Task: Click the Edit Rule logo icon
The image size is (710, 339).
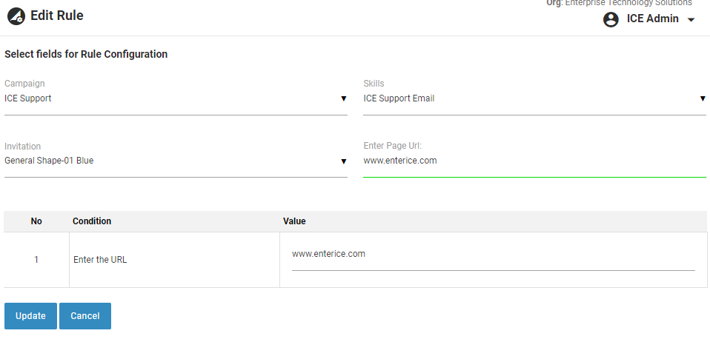Action: (x=16, y=16)
